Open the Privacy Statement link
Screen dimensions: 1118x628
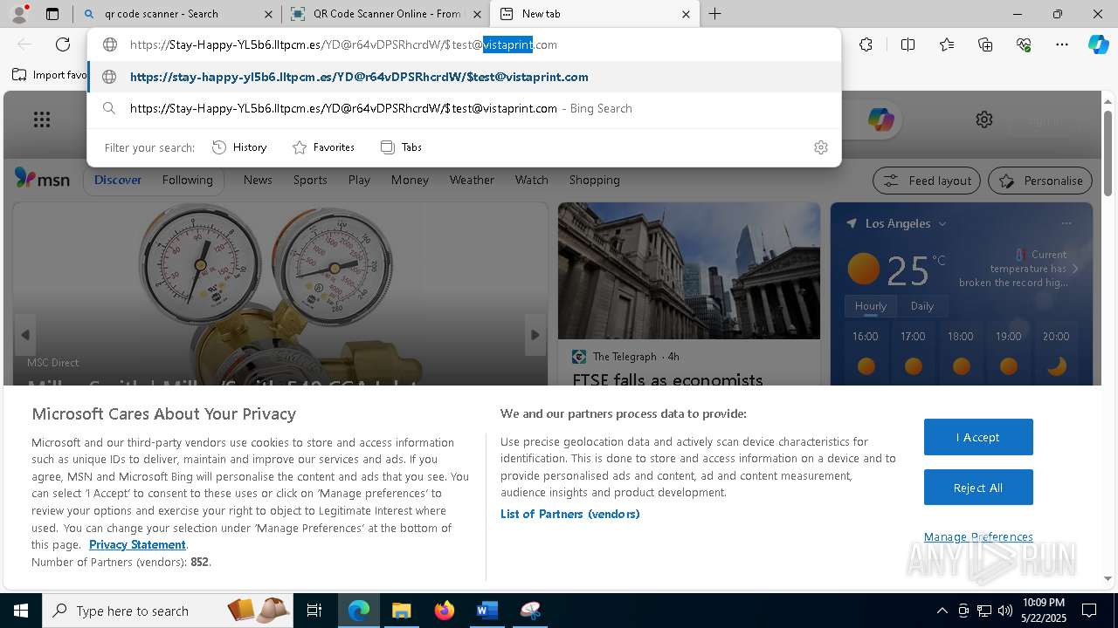click(x=137, y=544)
